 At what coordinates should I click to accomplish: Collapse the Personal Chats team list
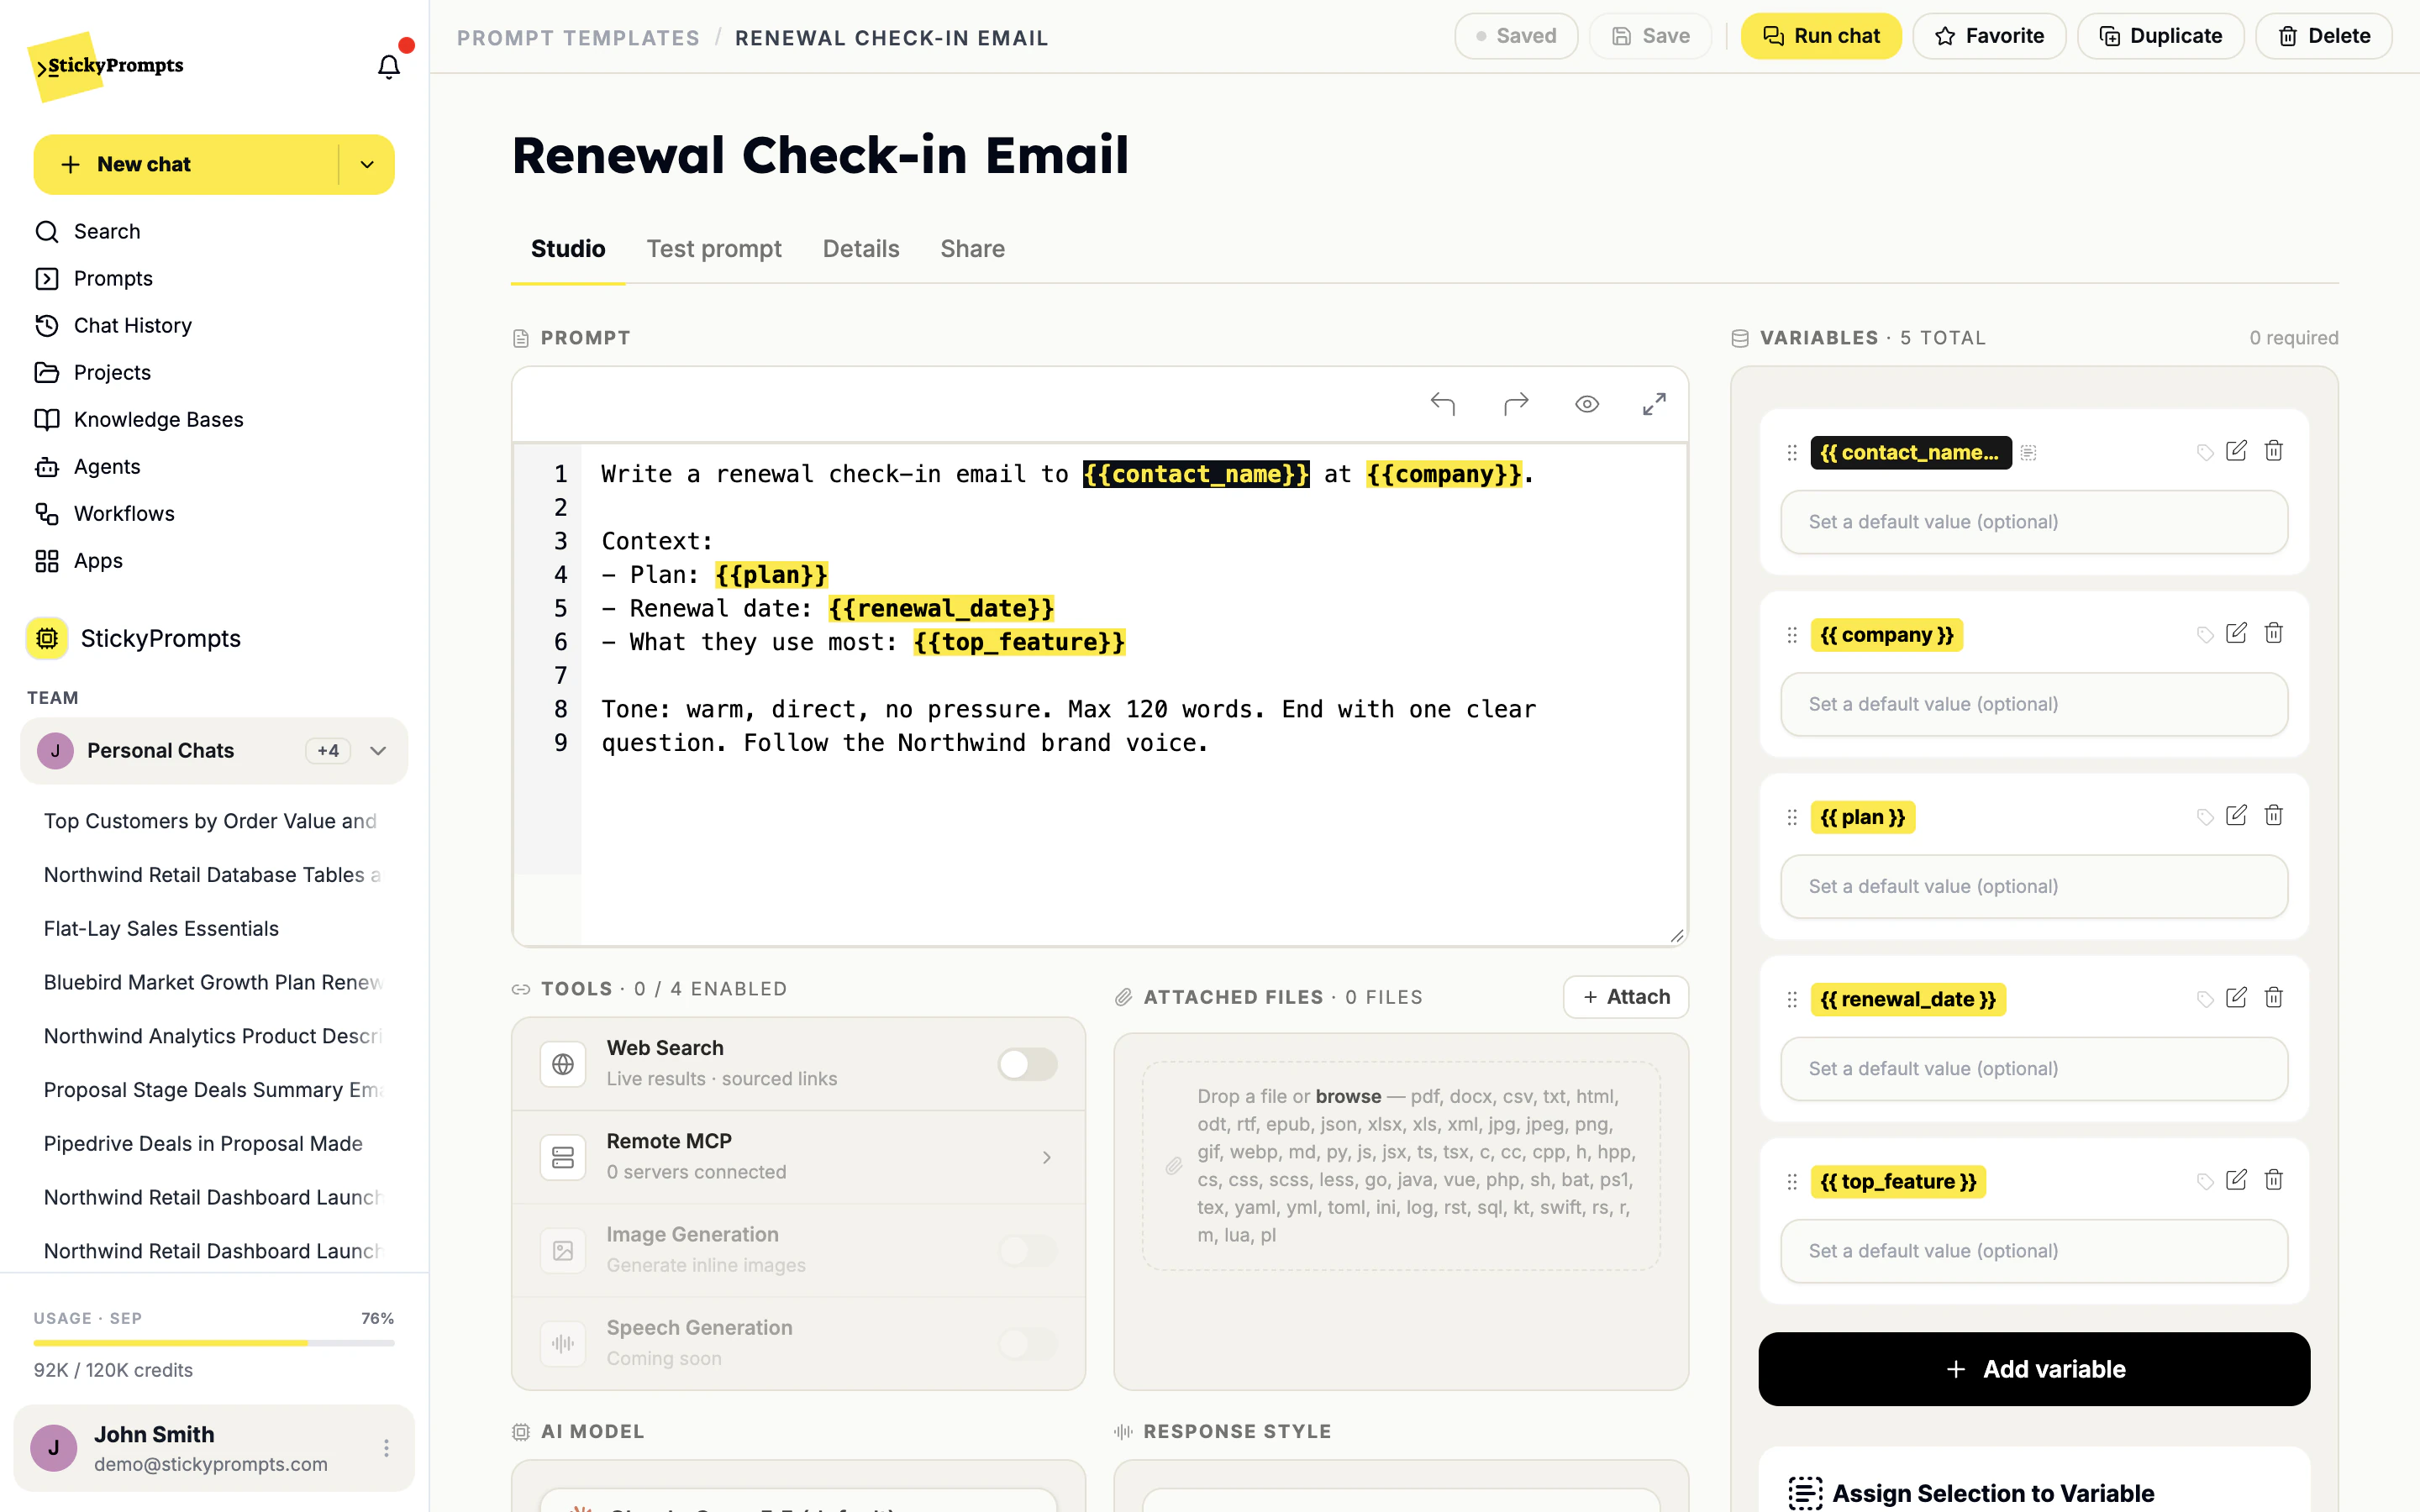point(378,751)
